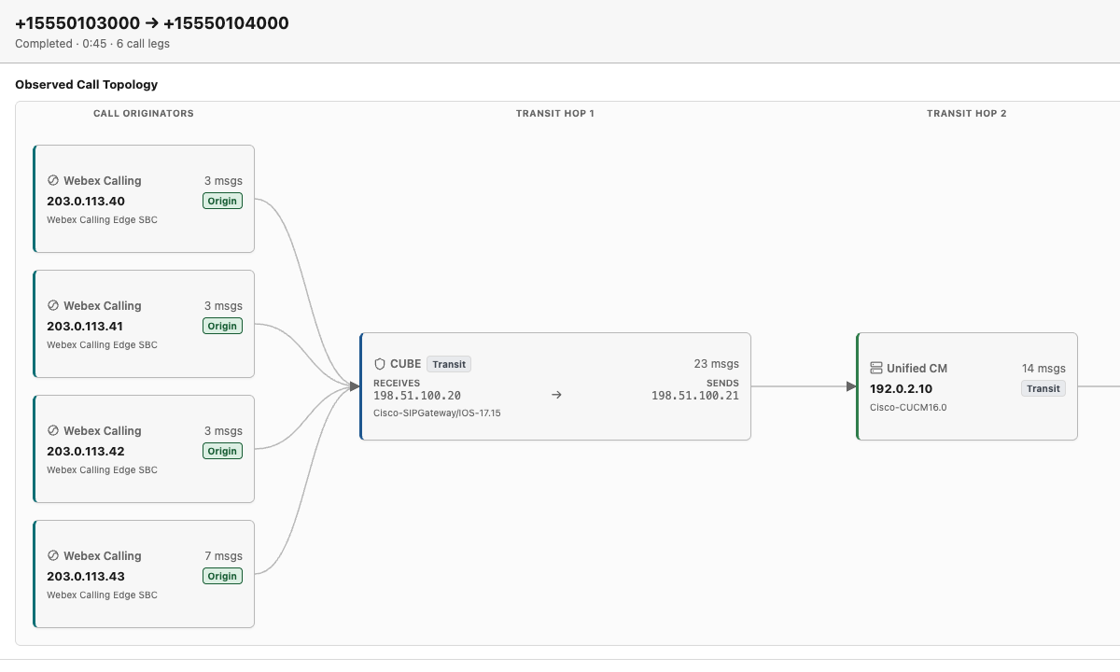Select IP address 203.0.113.42

click(86, 451)
